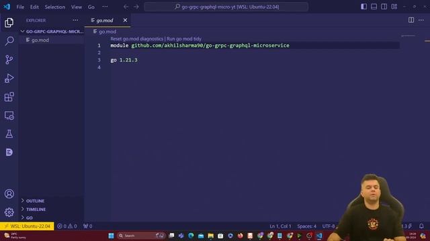
Task: Open Explorer views and more actions ellipsis
Action: (x=75, y=20)
